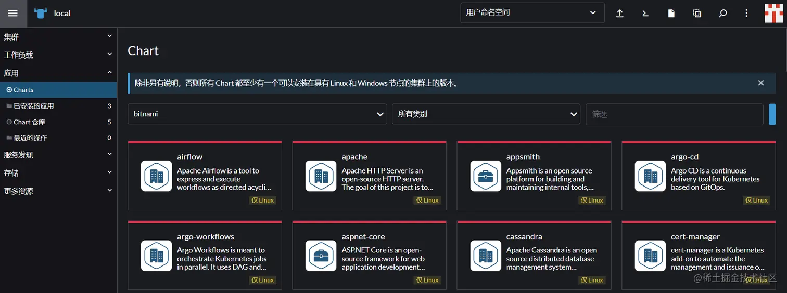Click the blue button beside filter field
Screen dimensions: 787x293
(772, 114)
